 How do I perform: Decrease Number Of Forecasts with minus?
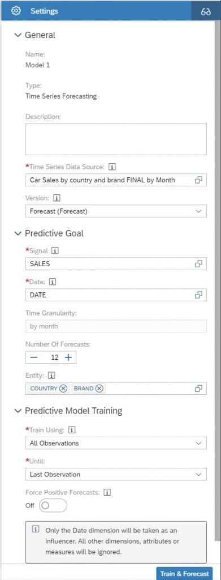coord(34,357)
